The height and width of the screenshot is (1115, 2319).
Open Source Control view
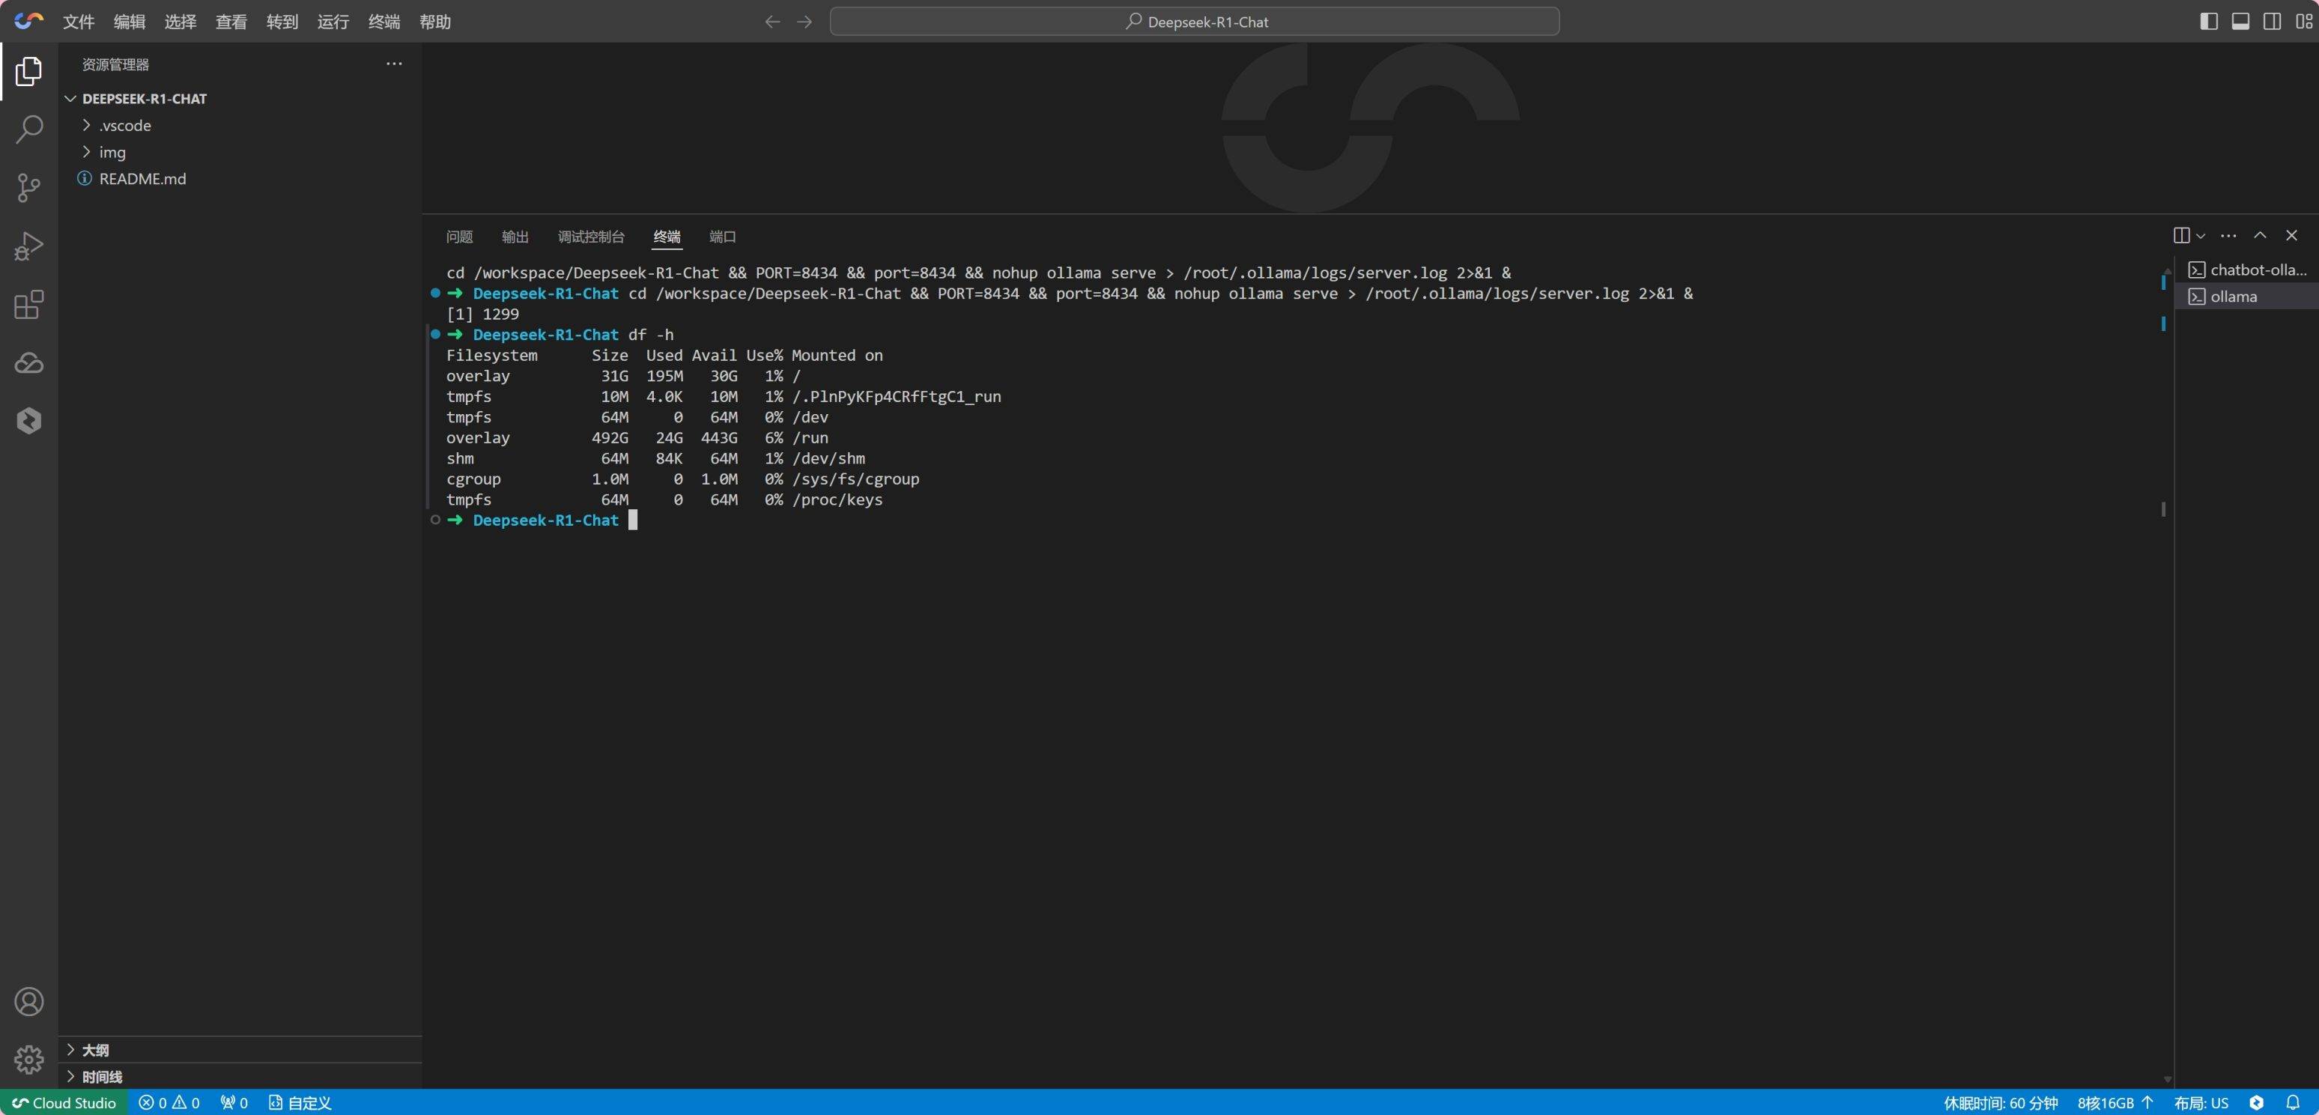coord(28,187)
